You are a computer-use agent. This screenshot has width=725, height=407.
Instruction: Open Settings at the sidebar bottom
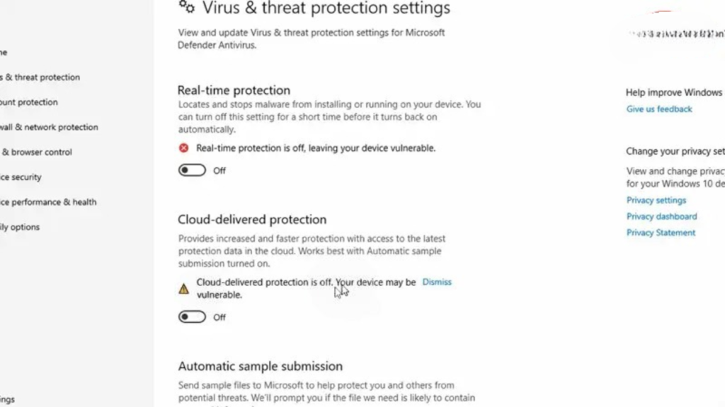(7, 400)
